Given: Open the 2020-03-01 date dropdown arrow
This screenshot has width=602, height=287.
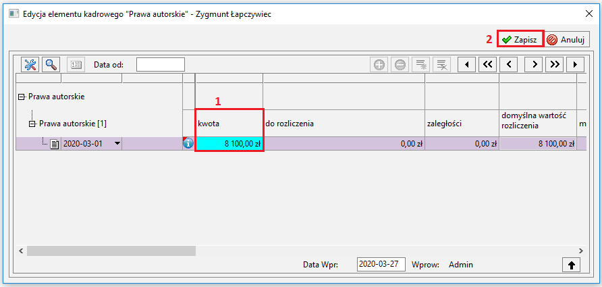Looking at the screenshot, I should pos(117,144).
